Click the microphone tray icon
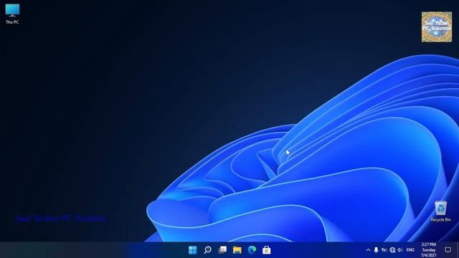 click(376, 250)
